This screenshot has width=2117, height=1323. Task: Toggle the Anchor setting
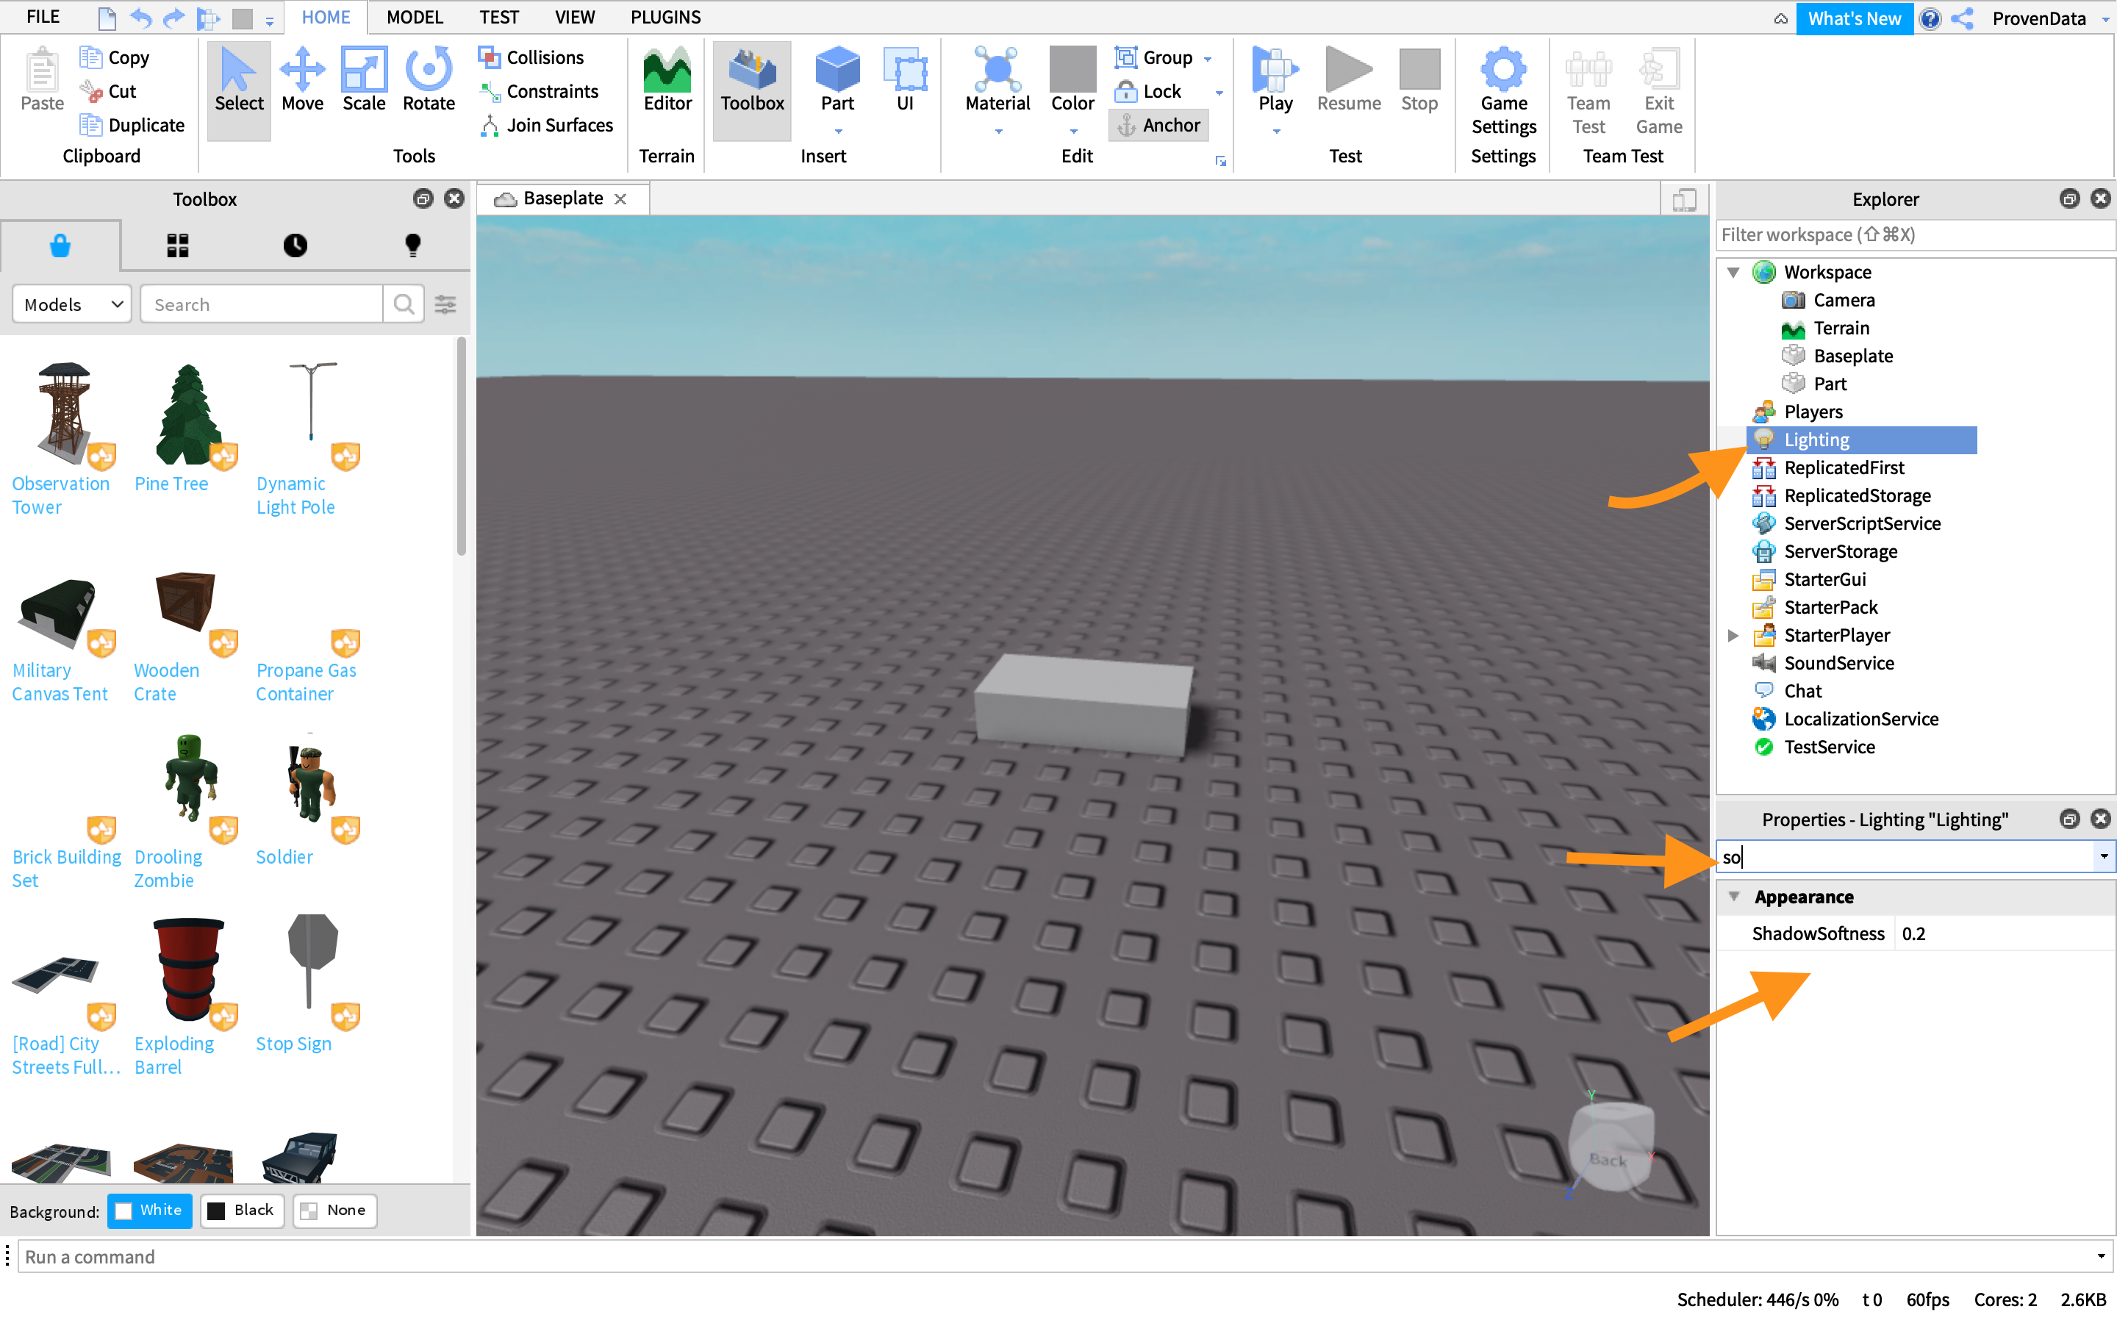[x=1160, y=125]
